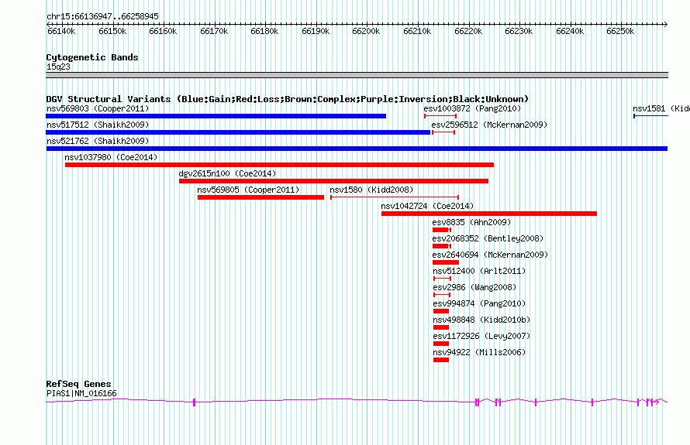Open the PIAS1|NM_016166 gene label
This screenshot has width=690, height=445.
[x=81, y=394]
